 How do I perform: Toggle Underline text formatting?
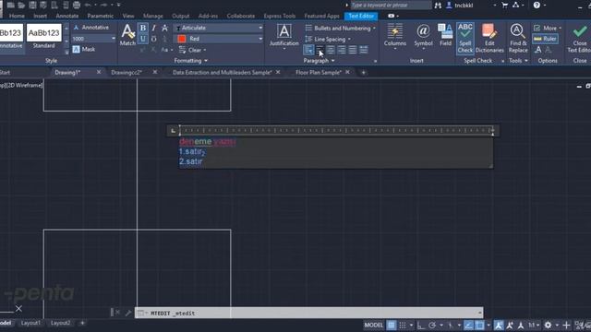pos(143,39)
